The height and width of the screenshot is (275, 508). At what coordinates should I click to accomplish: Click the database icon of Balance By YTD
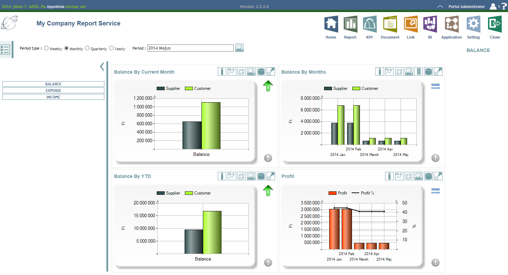[x=261, y=176]
